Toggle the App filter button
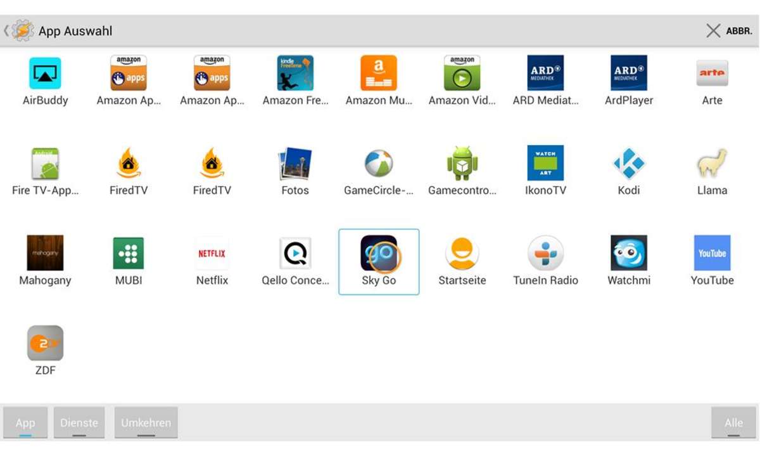This screenshot has height=456, width=760. pos(25,422)
